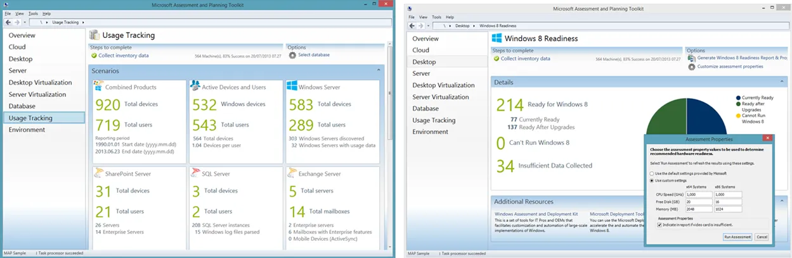Click the Usage Tracking header icon, left window
This screenshot has width=792, height=258.
[94, 35]
